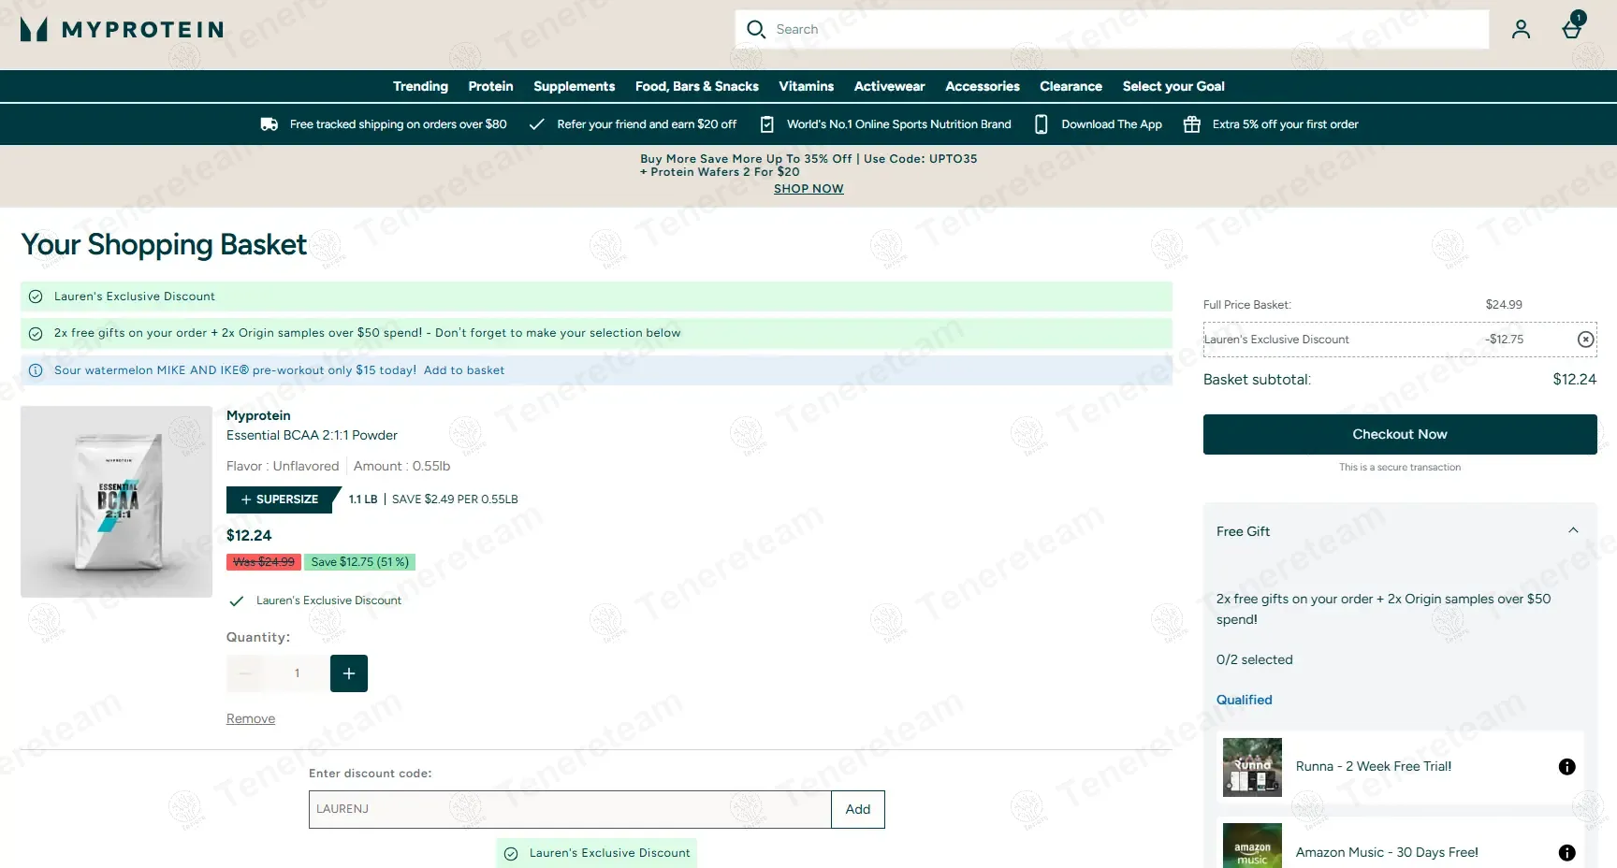
Task: Click Refer your friend and earn $20 off
Action: [x=647, y=124]
